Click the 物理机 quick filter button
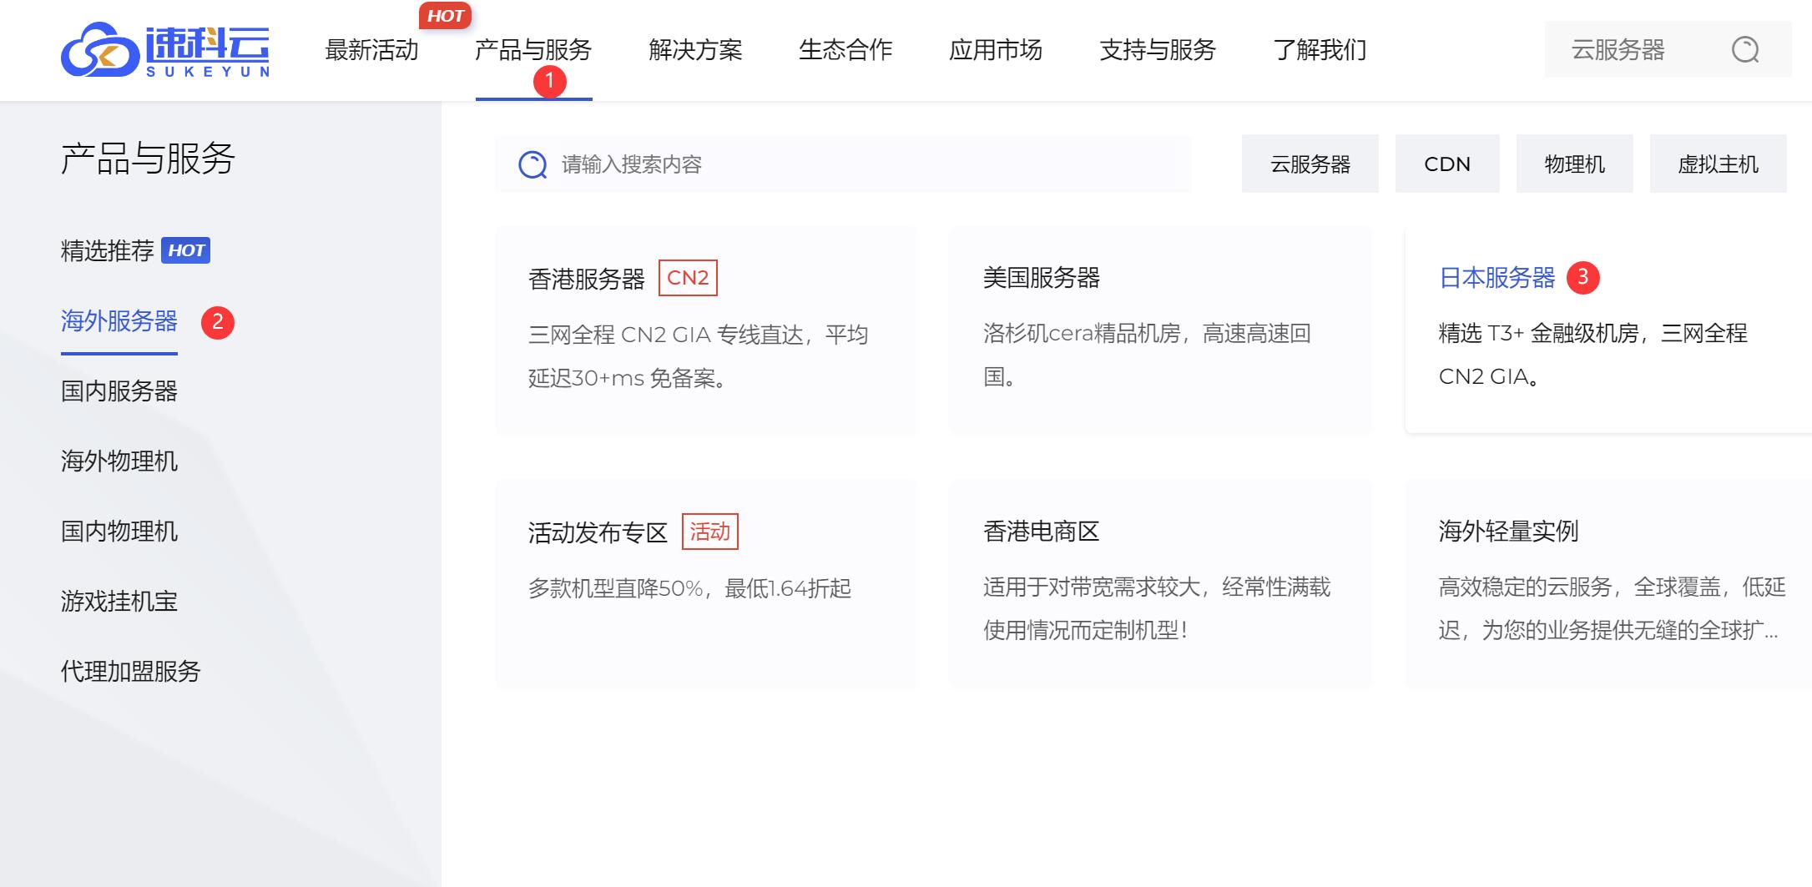 point(1575,164)
